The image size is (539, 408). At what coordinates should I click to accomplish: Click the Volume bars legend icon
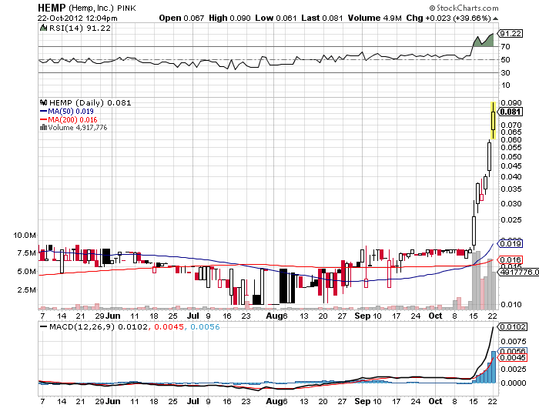(x=43, y=128)
